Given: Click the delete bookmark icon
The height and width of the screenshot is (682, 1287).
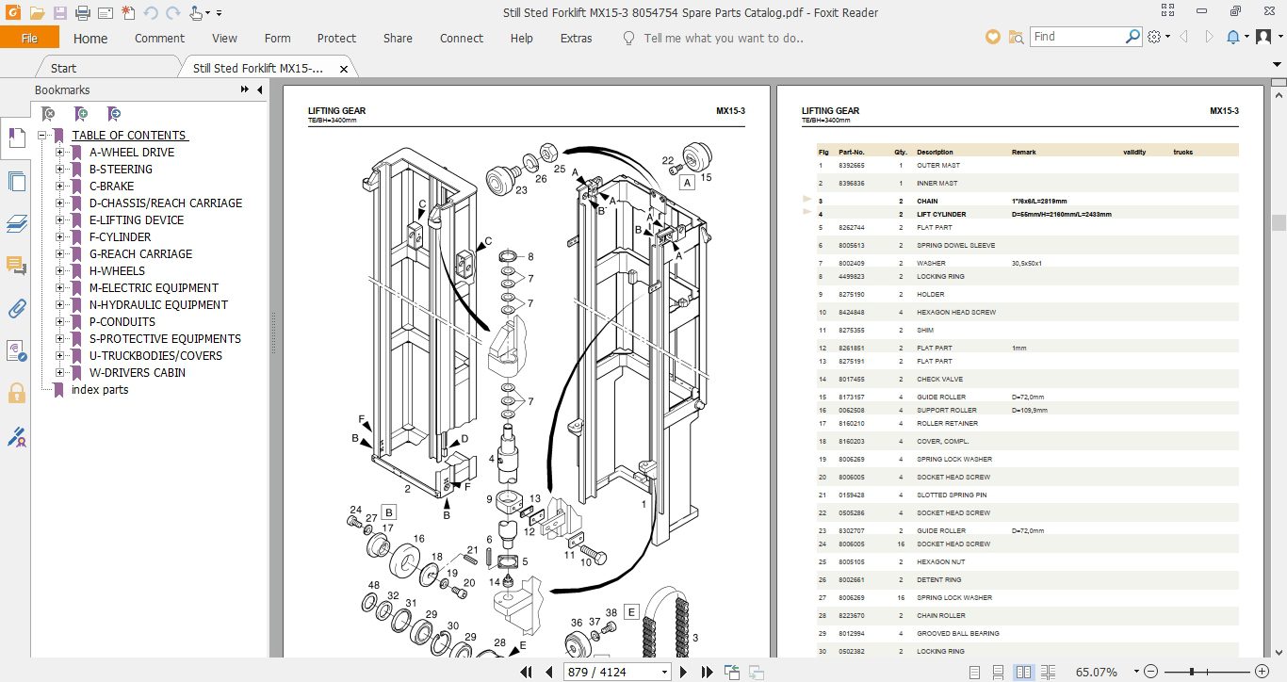Looking at the screenshot, I should coord(49,114).
